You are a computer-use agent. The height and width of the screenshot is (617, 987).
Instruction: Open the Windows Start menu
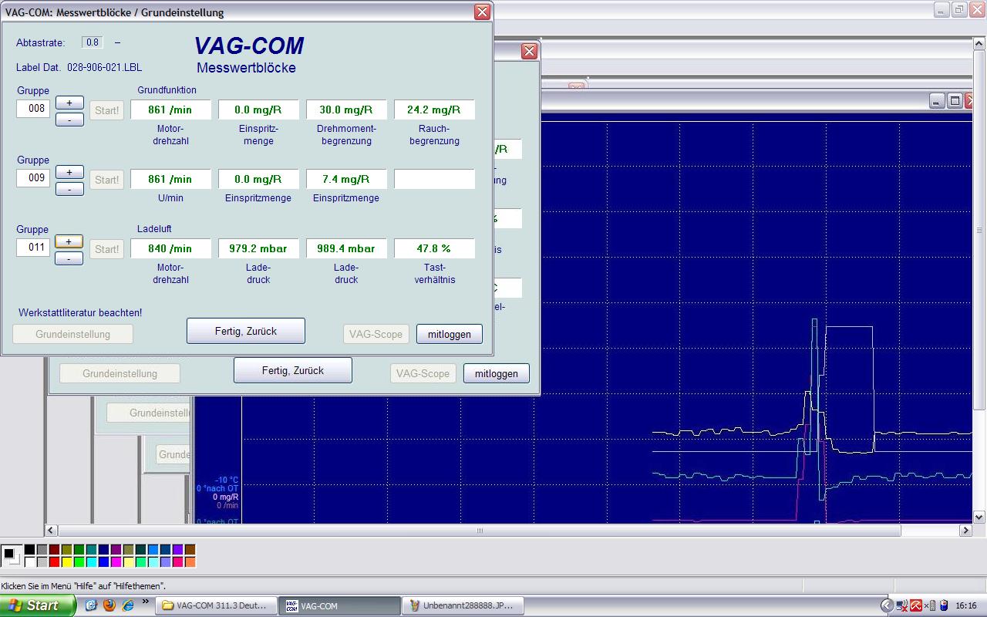37,605
